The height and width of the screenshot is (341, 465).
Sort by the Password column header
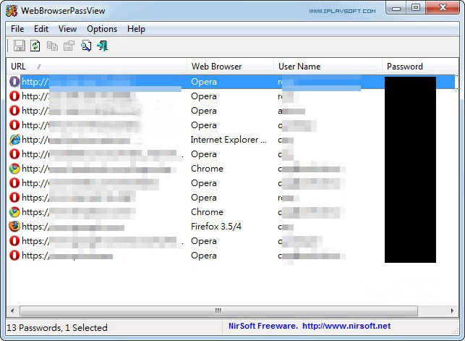[x=420, y=67]
